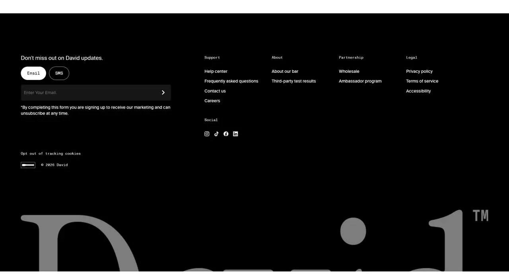Click Opt out of tracking cookies

pyautogui.click(x=51, y=154)
